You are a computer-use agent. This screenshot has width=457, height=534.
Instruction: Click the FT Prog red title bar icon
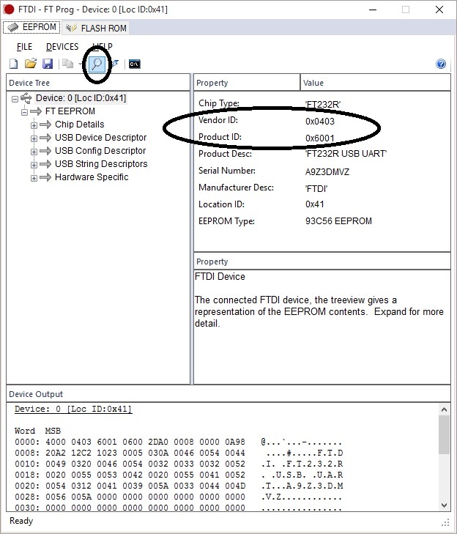coord(8,10)
